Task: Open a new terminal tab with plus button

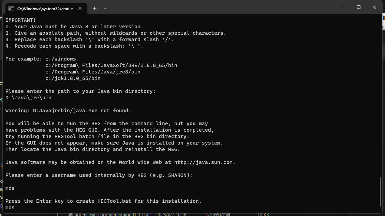Action: 94,9
